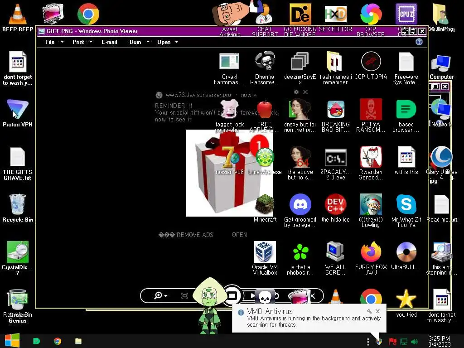This screenshot has width=464, height=348.
Task: Open the Print menu in Photo Viewer
Action: click(78, 42)
